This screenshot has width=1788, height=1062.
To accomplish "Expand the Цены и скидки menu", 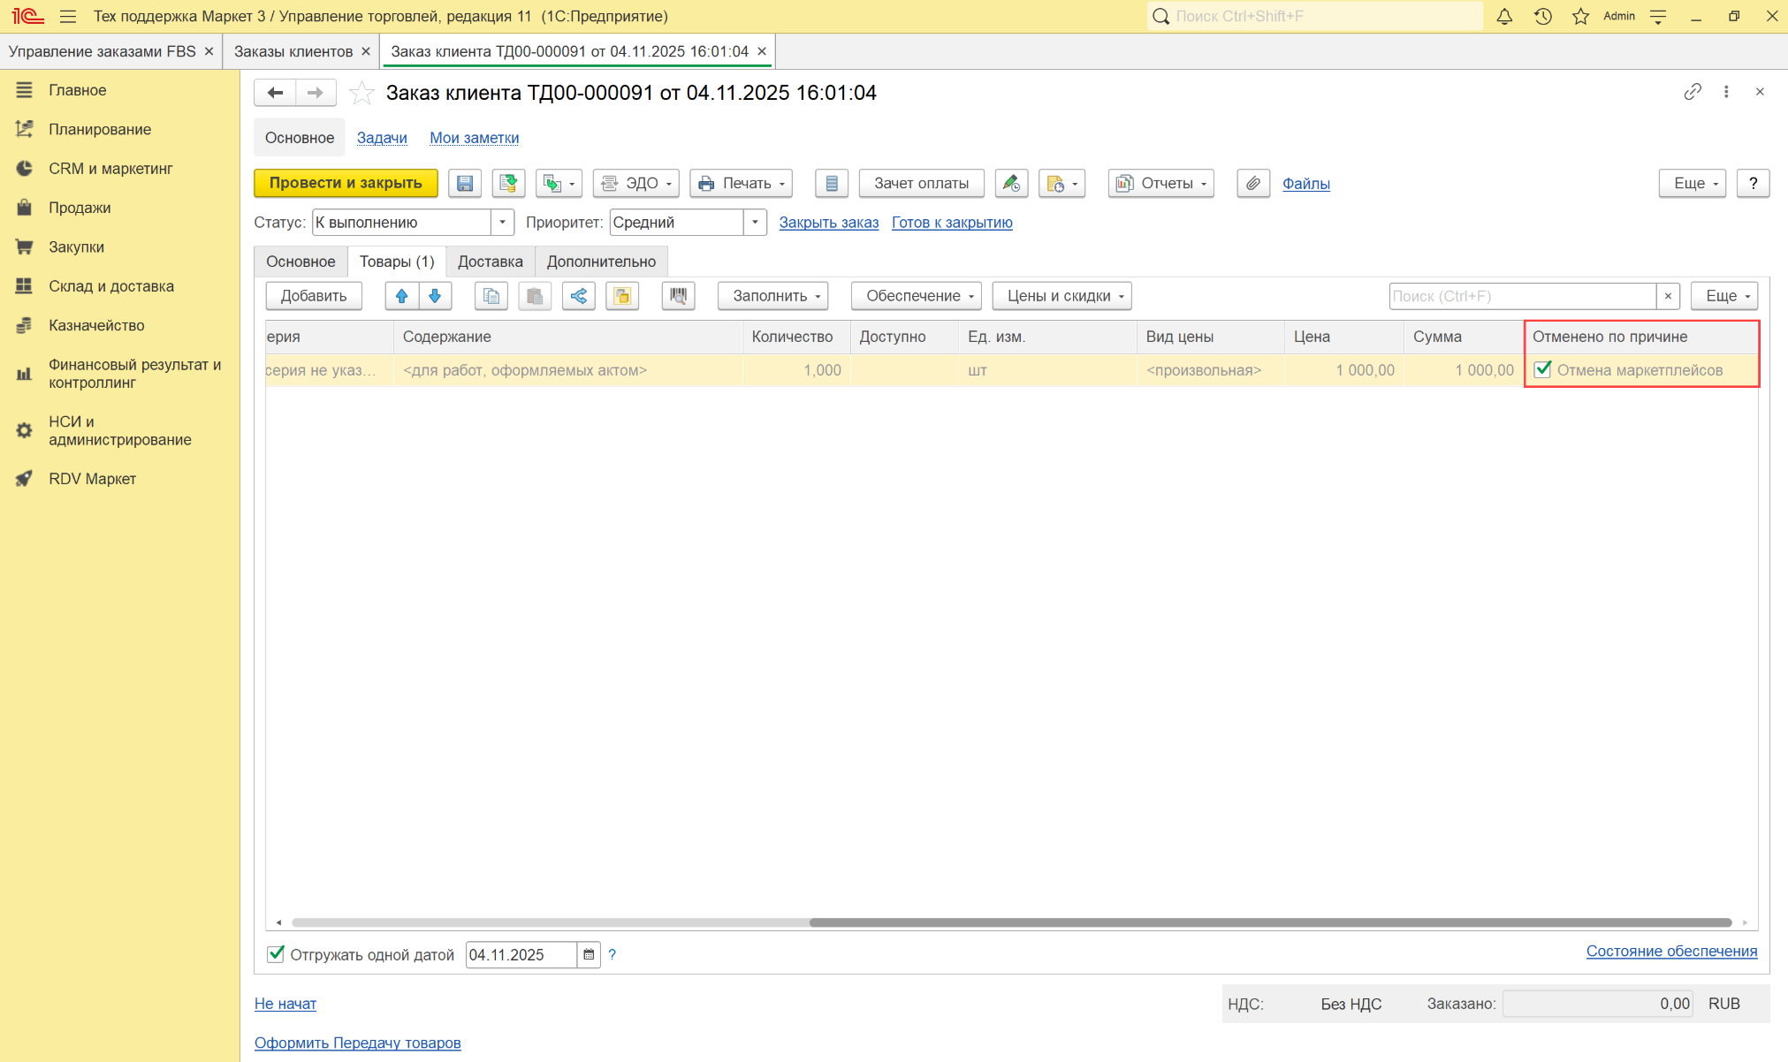I will pyautogui.click(x=1061, y=296).
